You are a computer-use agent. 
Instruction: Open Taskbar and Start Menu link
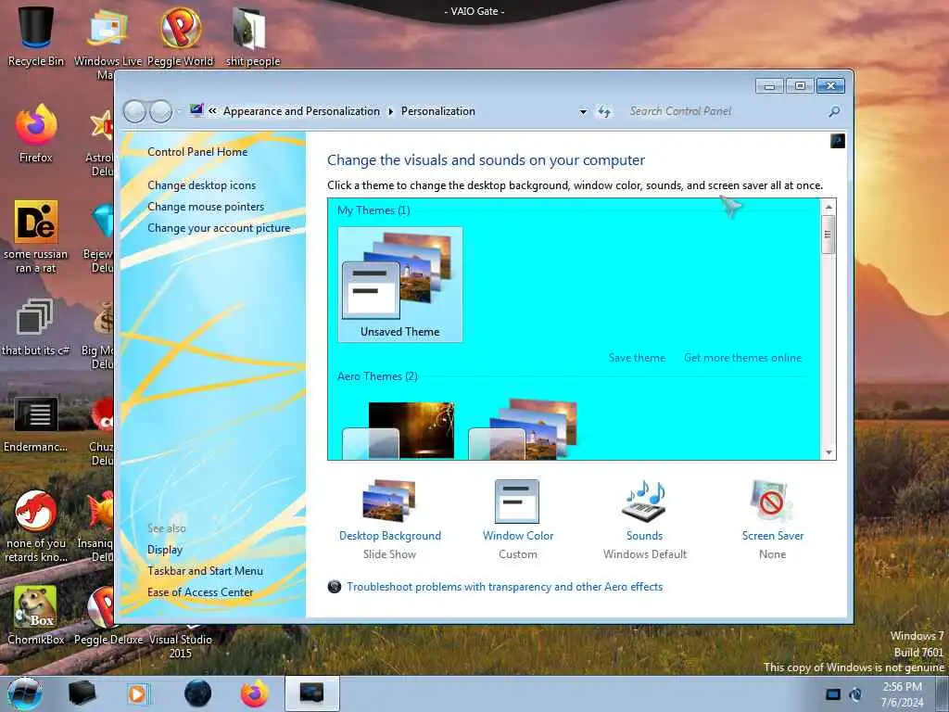(205, 571)
